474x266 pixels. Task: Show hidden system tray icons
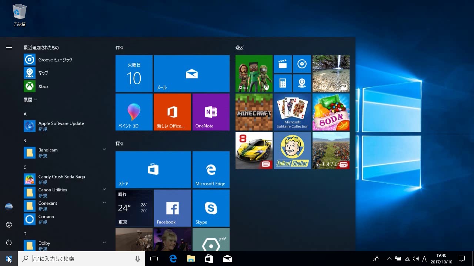click(389, 259)
